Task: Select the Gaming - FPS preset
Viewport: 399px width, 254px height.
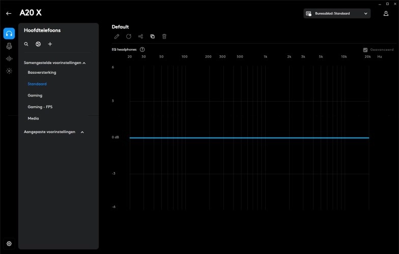Action: pos(40,107)
